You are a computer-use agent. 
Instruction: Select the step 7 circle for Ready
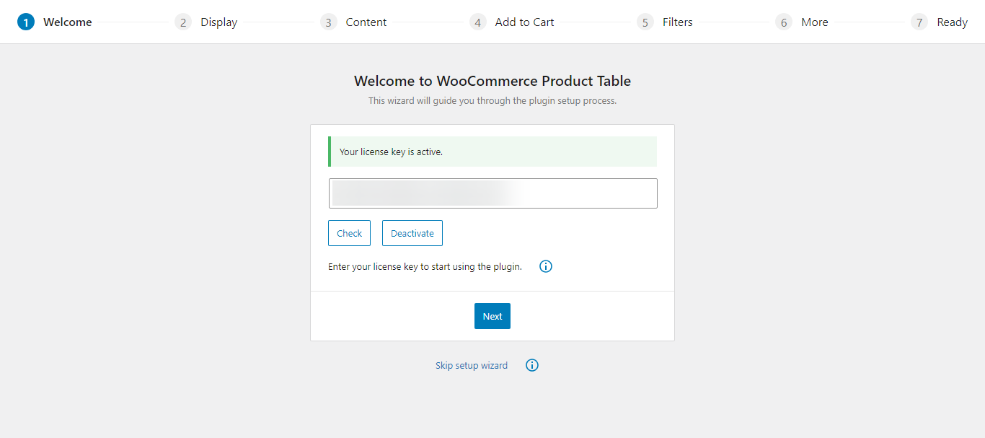(919, 22)
